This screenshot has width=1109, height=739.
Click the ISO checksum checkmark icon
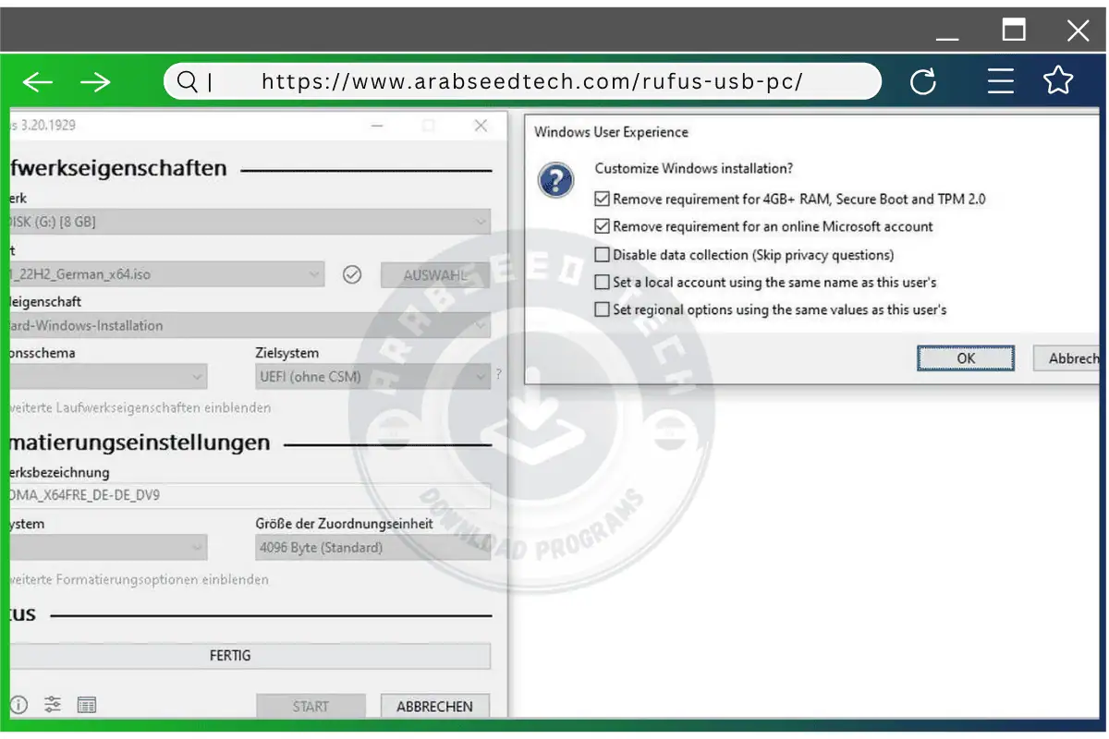[x=352, y=274]
